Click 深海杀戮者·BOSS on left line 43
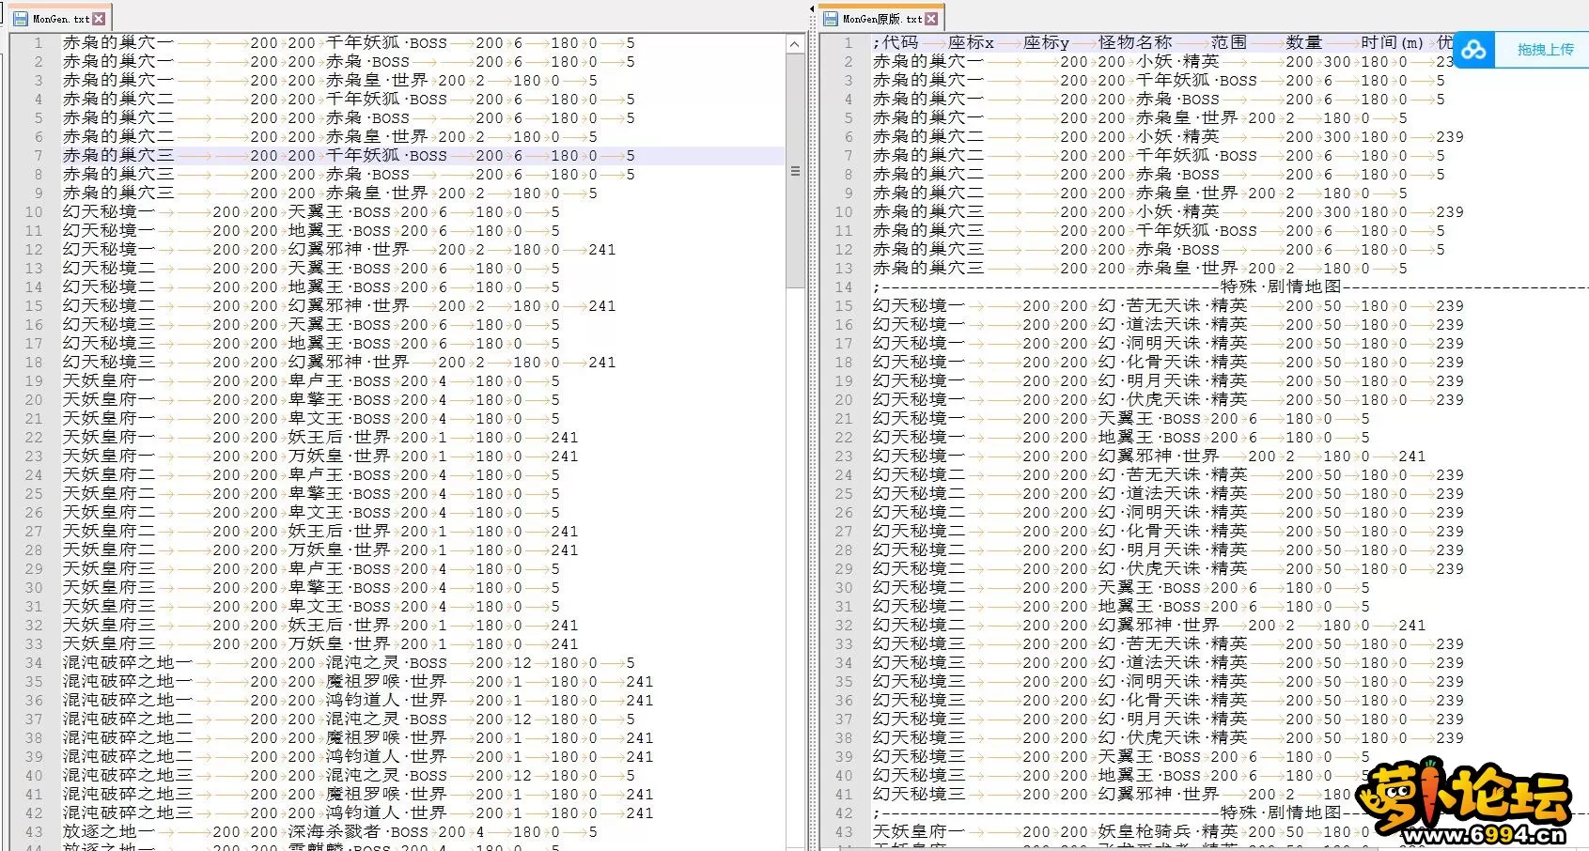Viewport: 1589px width, 851px height. point(358,832)
